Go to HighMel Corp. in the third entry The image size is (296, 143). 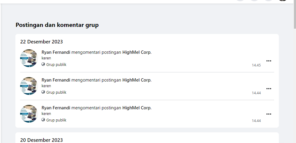pos(137,108)
